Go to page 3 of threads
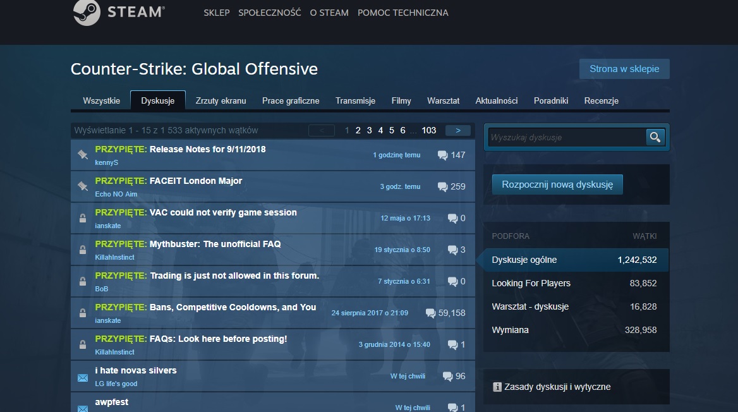 369,130
